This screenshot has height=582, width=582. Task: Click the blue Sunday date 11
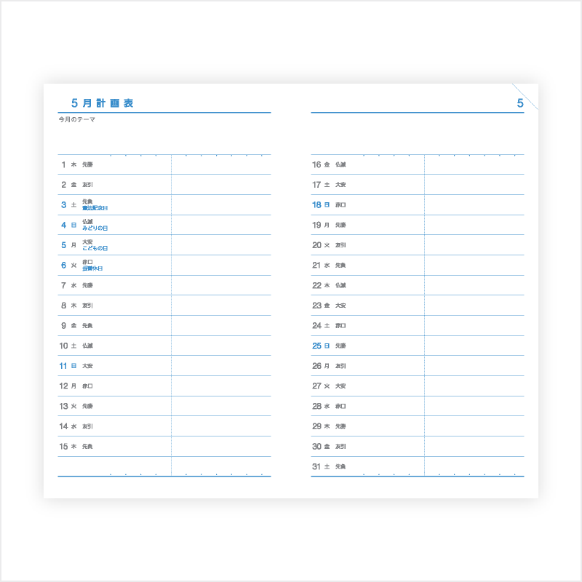point(63,366)
